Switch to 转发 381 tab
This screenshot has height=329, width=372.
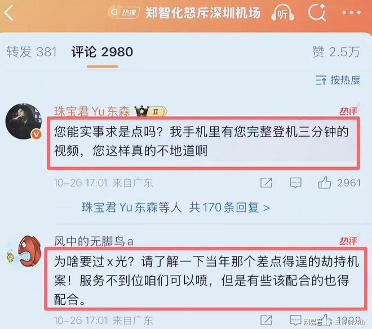32,52
